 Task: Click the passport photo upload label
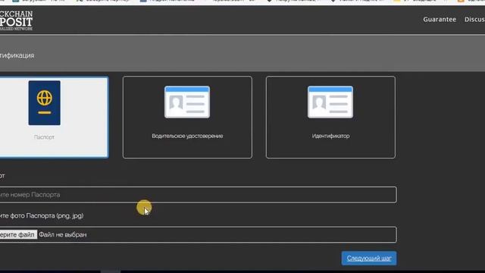coord(42,215)
